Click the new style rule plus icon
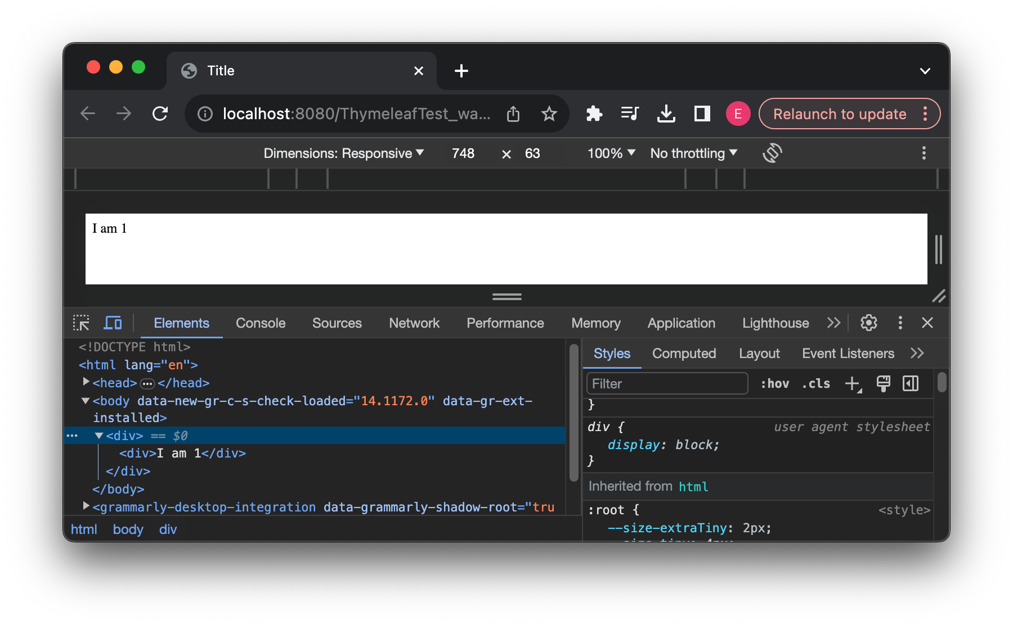 point(851,383)
